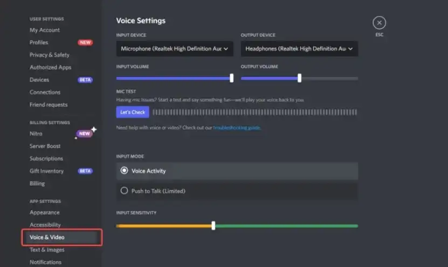Click the BETA badge next to Devices
Image resolution: width=448 pixels, height=267 pixels.
point(85,80)
